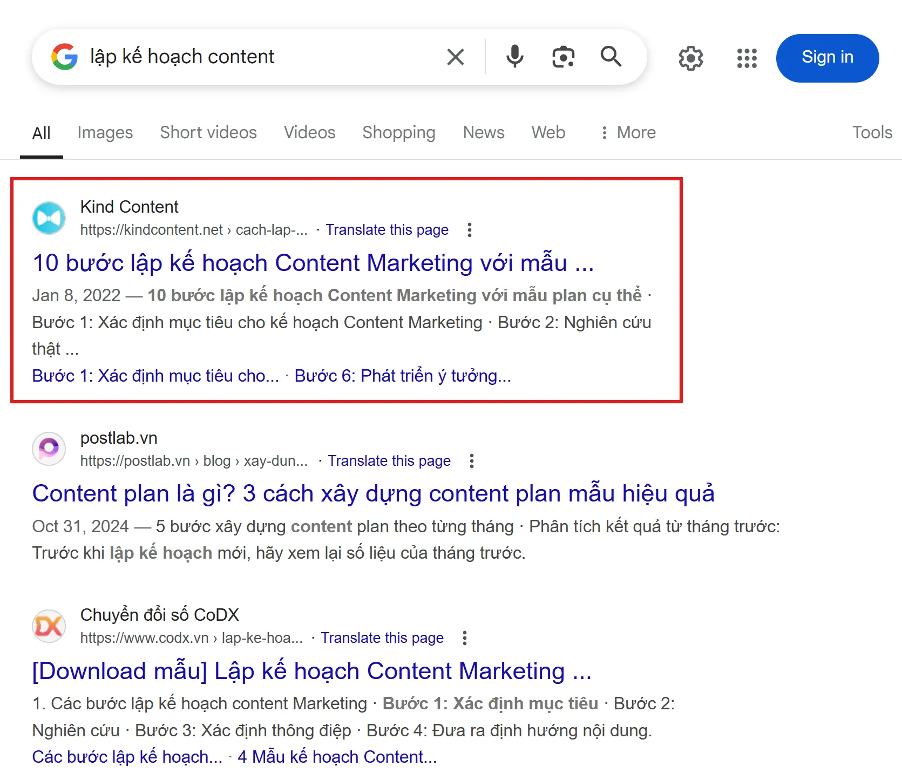Open kindcontent.net URL breadcrumb

pyautogui.click(x=194, y=230)
